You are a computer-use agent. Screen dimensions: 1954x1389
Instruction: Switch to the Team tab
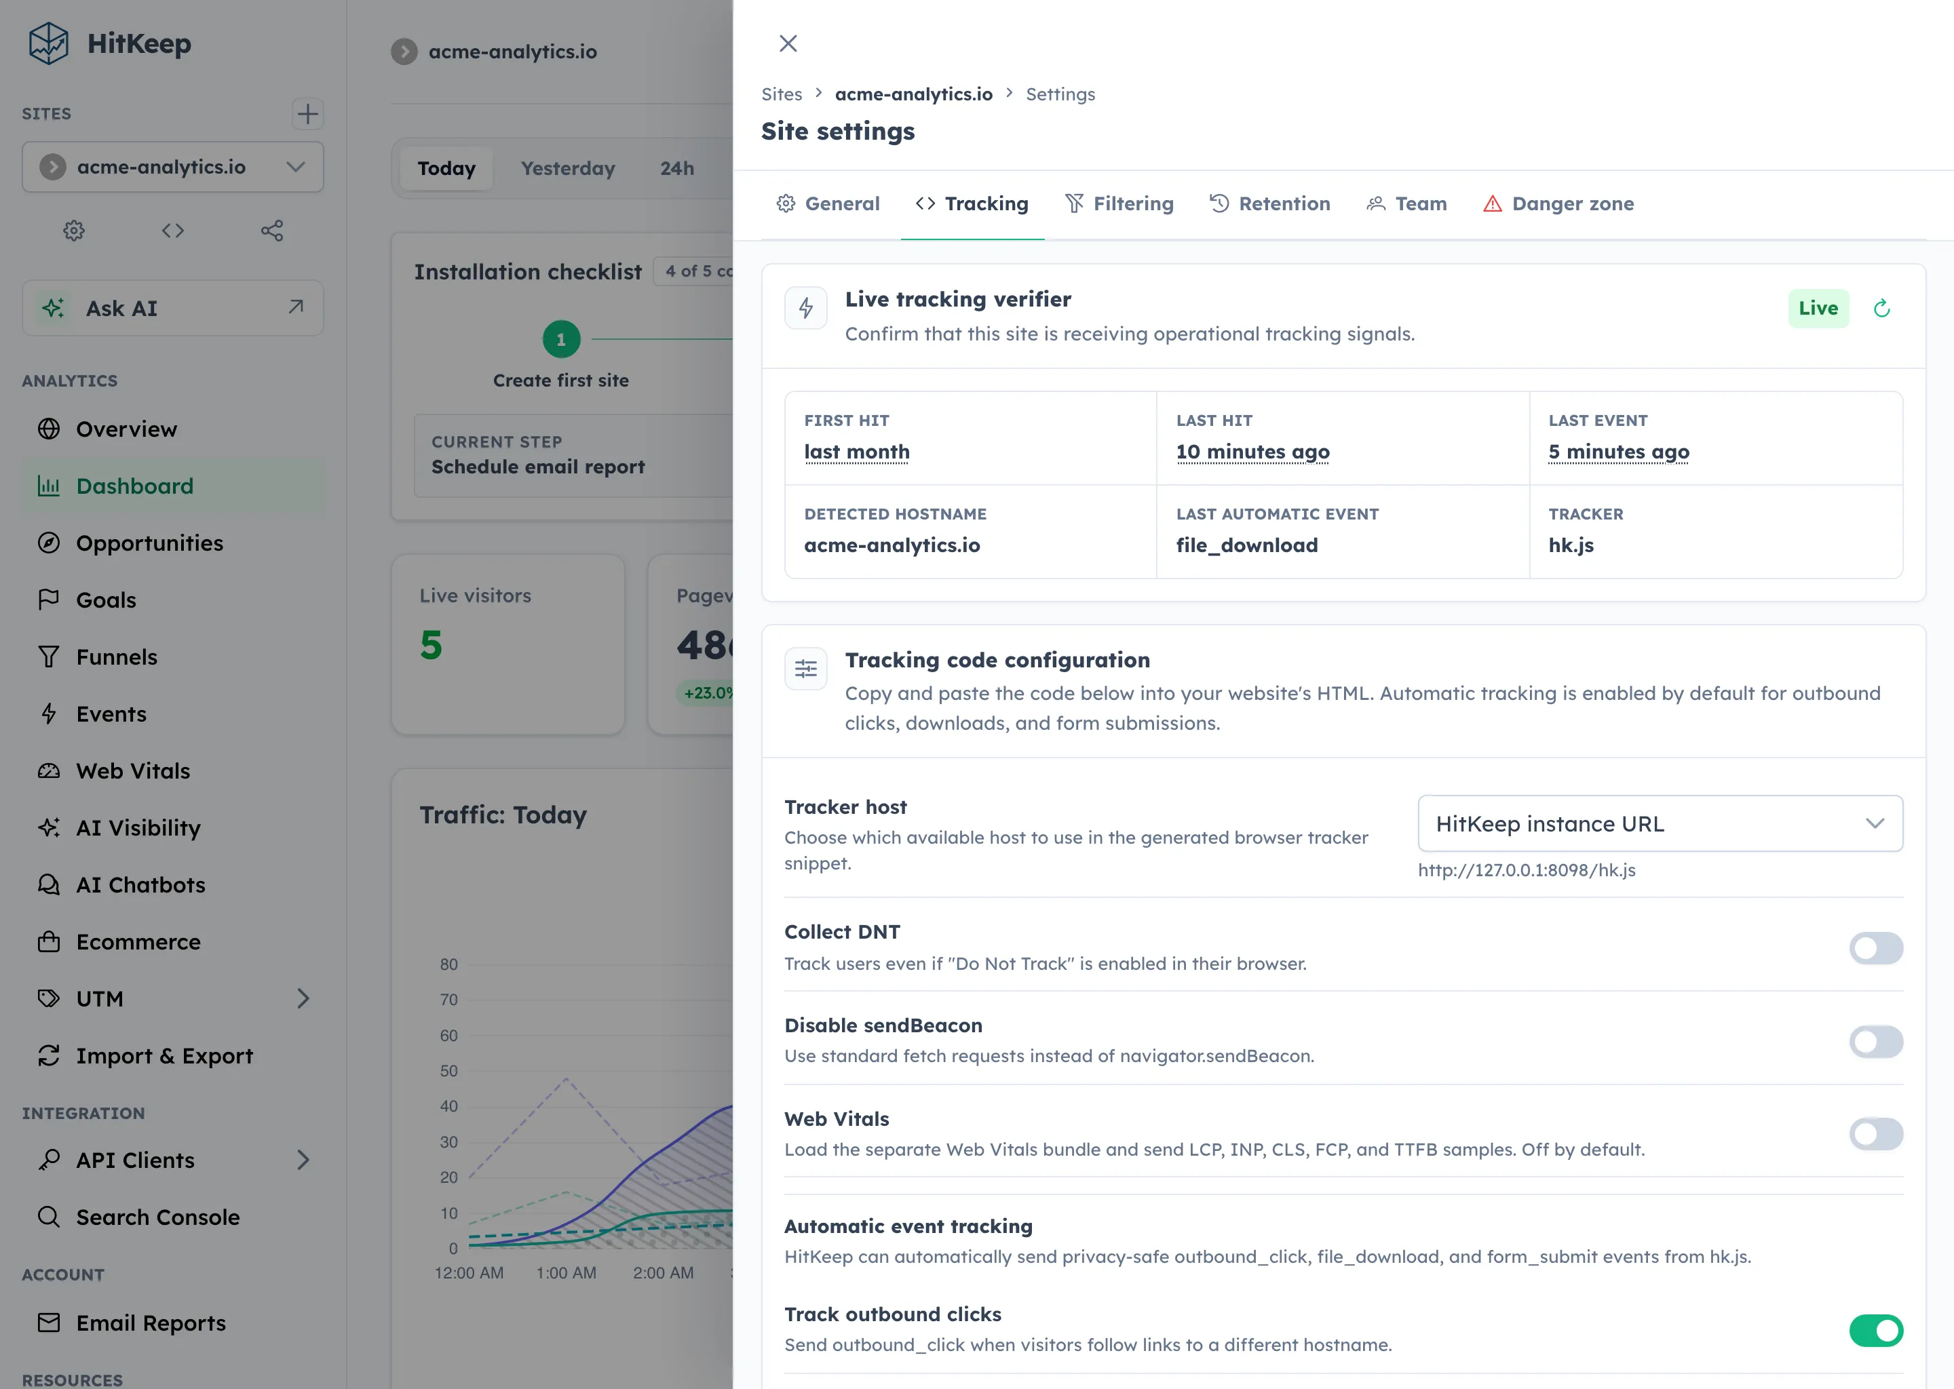pos(1406,203)
